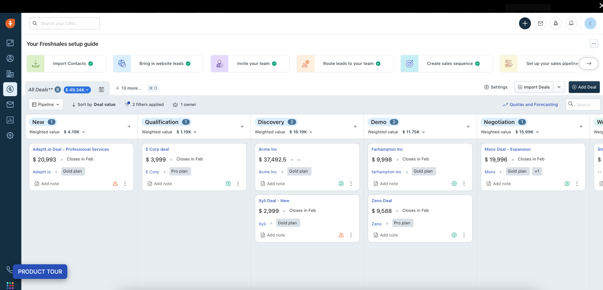Select the All Deals view tab
This screenshot has width=603, height=290.
(x=41, y=90)
